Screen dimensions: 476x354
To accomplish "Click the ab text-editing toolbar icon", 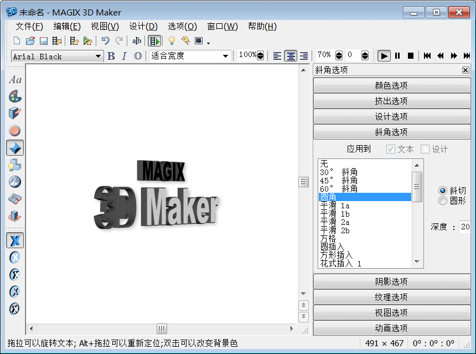I will click(137, 40).
